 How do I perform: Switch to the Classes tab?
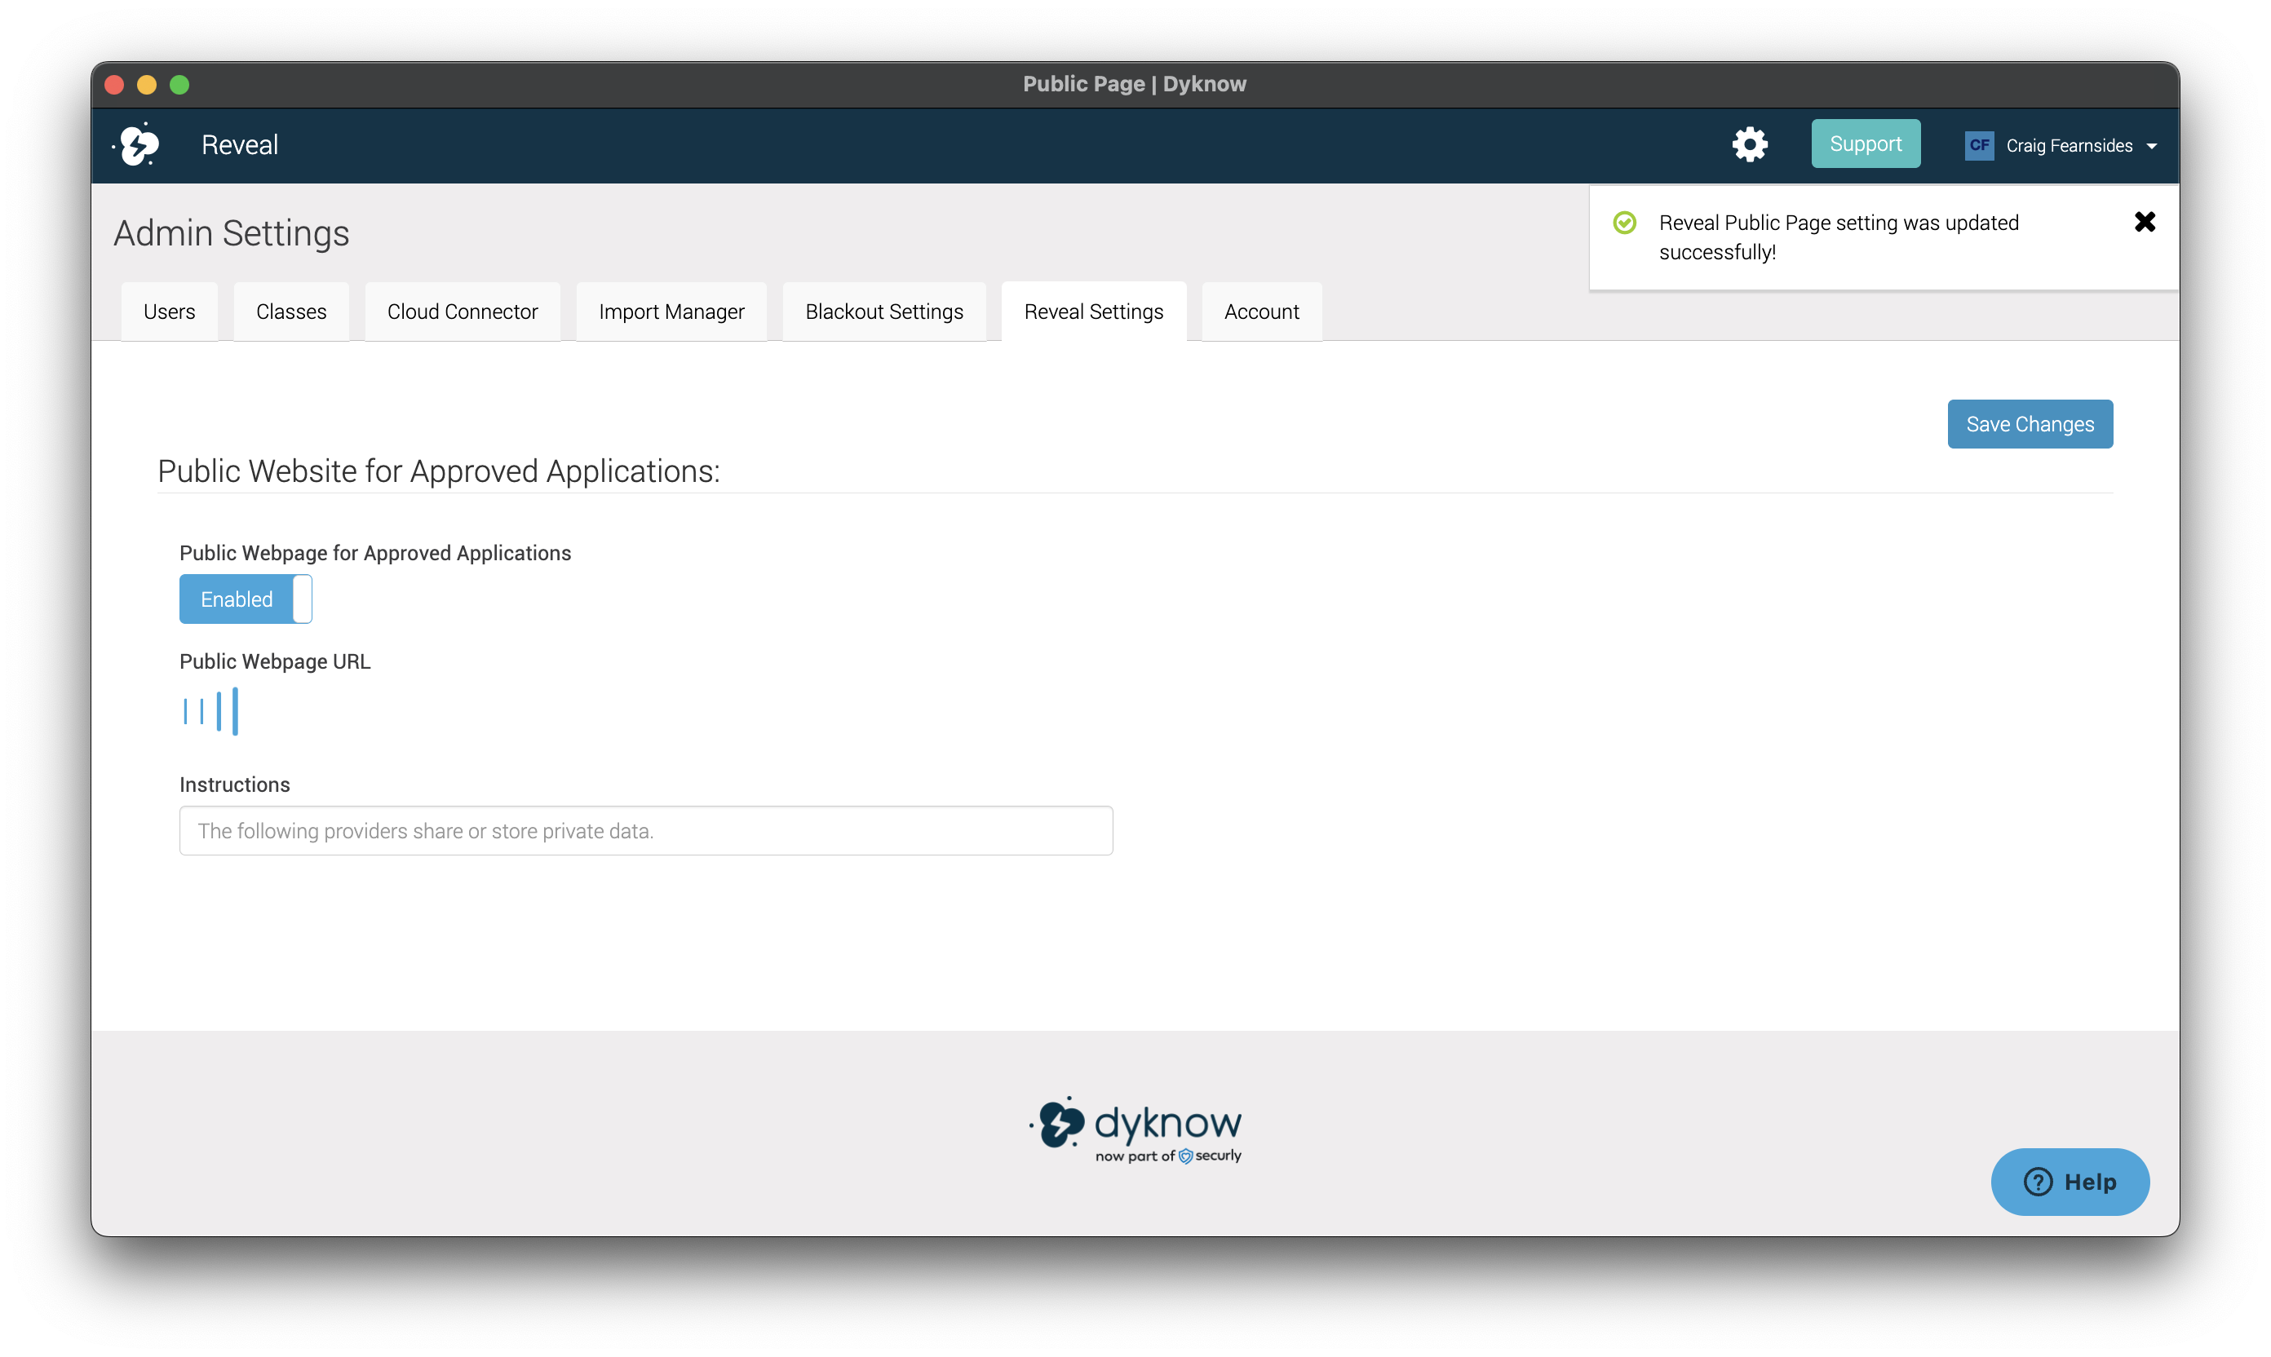(x=291, y=312)
